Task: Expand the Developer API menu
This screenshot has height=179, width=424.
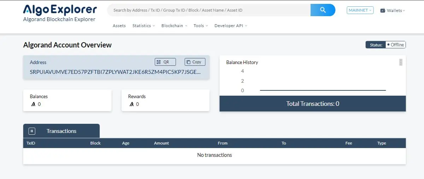Action: (x=231, y=26)
